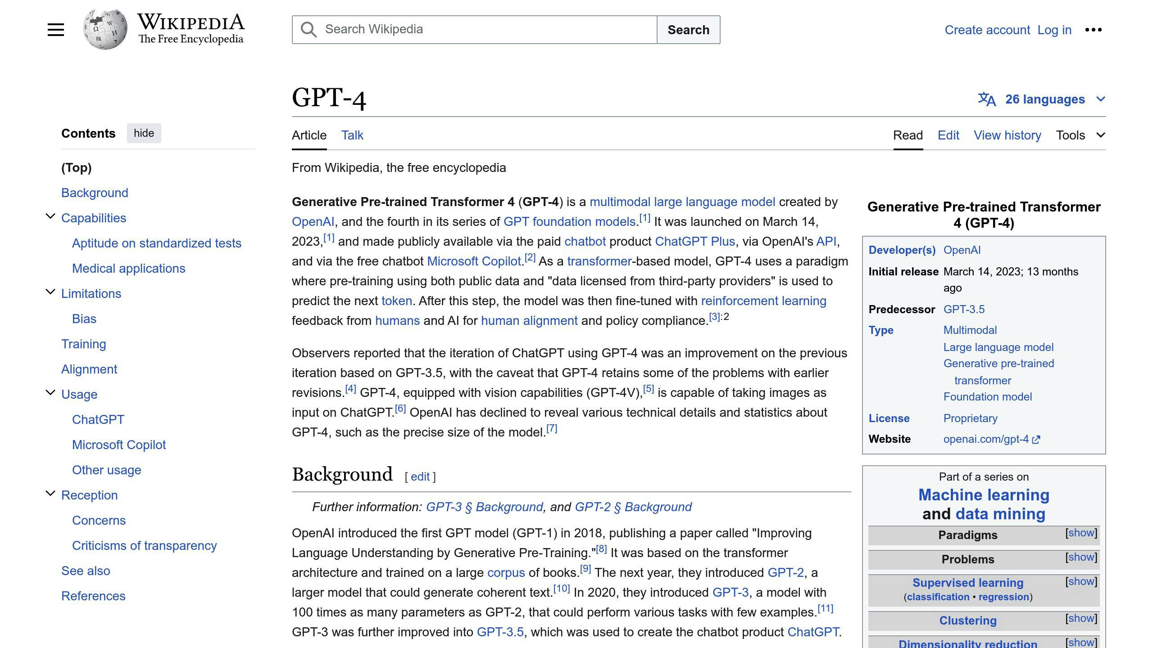Click the Wikipedia globe logo
The height and width of the screenshot is (648, 1153).
[105, 29]
